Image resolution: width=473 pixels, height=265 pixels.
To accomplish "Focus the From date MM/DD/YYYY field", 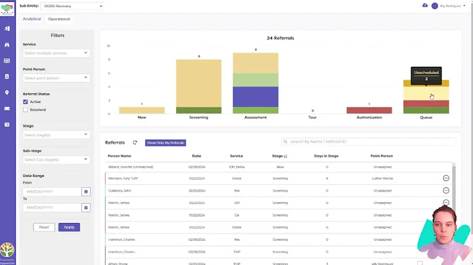I will click(52, 192).
